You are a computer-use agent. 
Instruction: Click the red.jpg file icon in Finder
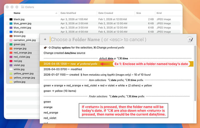tap(11, 61)
